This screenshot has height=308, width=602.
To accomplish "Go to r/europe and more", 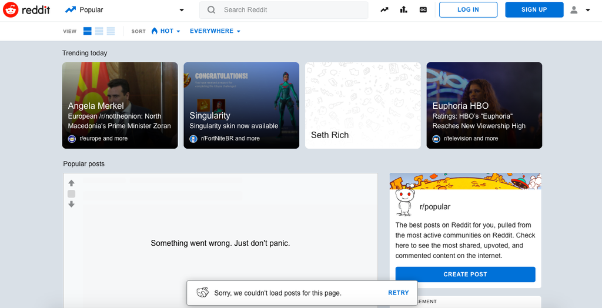I will pyautogui.click(x=103, y=138).
